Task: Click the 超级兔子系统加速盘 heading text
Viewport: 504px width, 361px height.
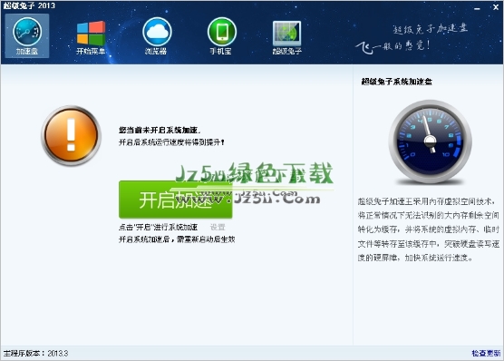Action: point(397,82)
